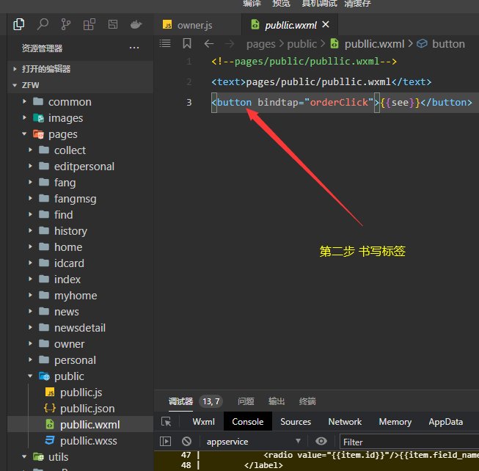
Task: Expand the 打开的编辑器 section
Action: 45,68
